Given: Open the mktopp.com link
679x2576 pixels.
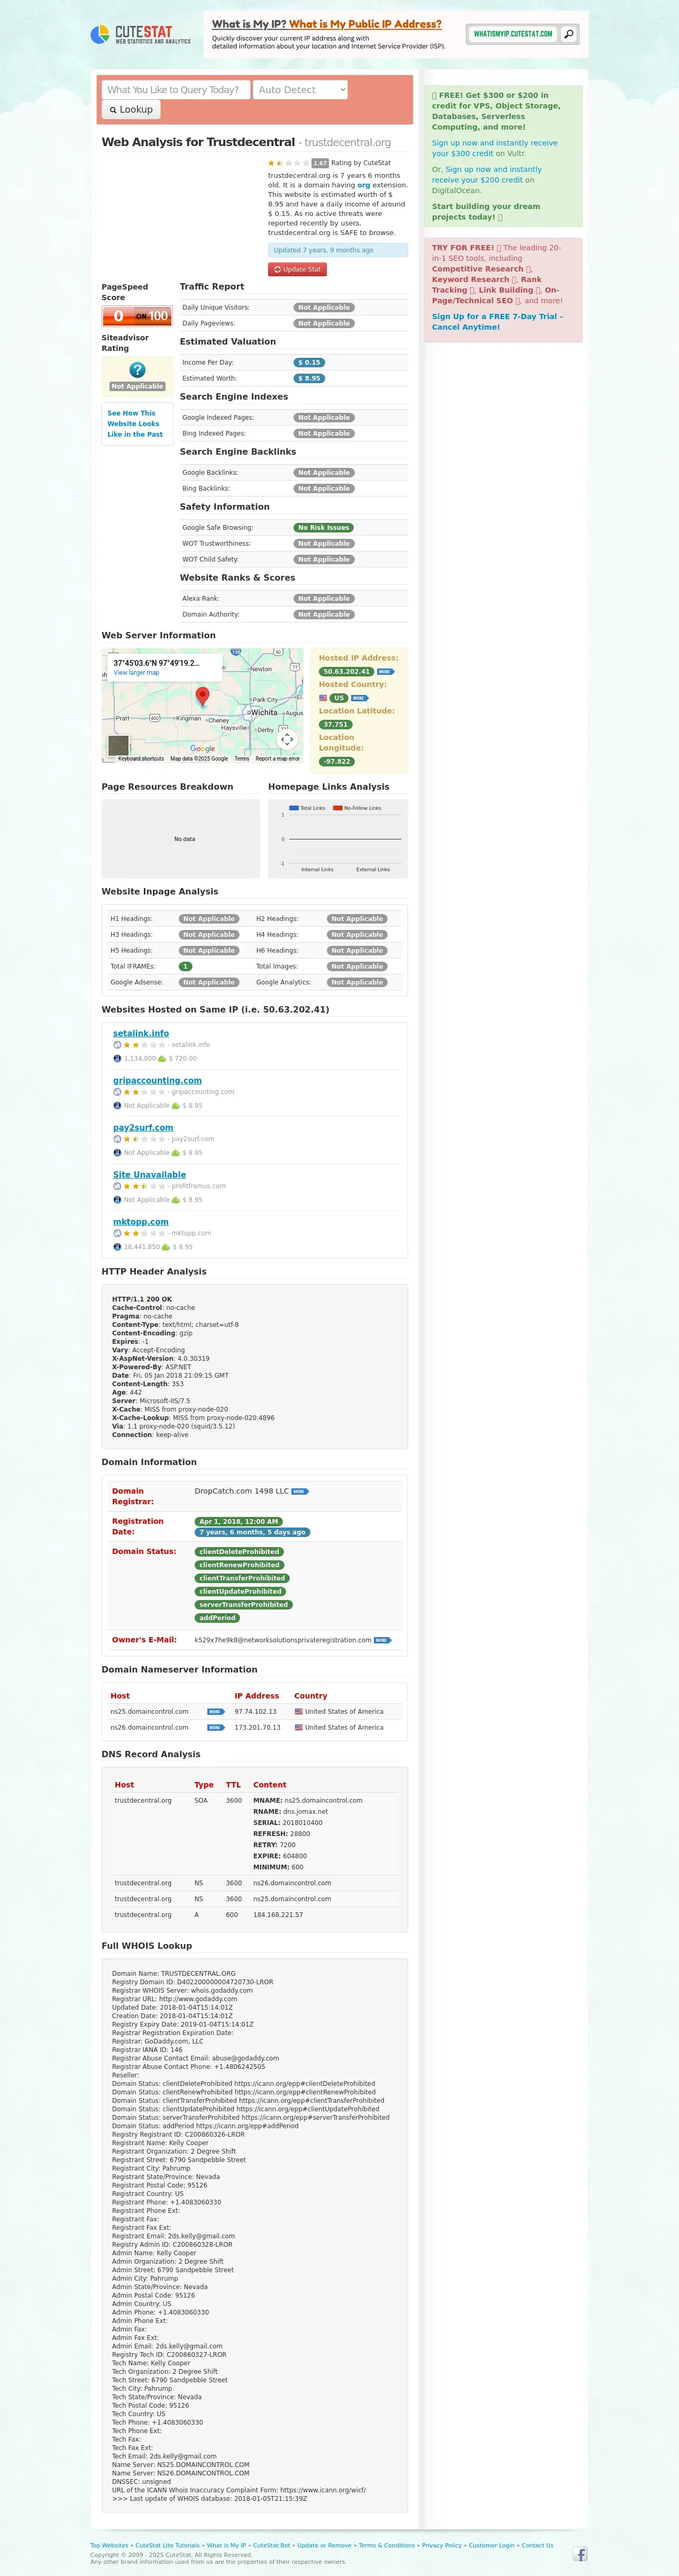Looking at the screenshot, I should (x=141, y=1222).
